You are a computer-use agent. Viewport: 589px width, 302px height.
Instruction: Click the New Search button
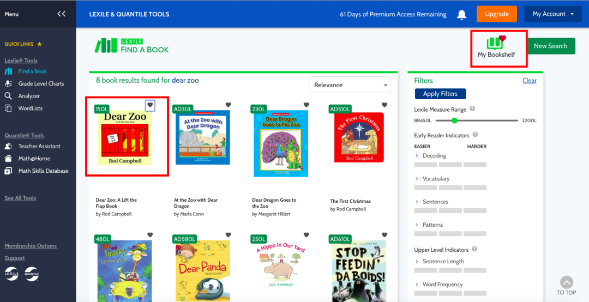[x=550, y=46]
